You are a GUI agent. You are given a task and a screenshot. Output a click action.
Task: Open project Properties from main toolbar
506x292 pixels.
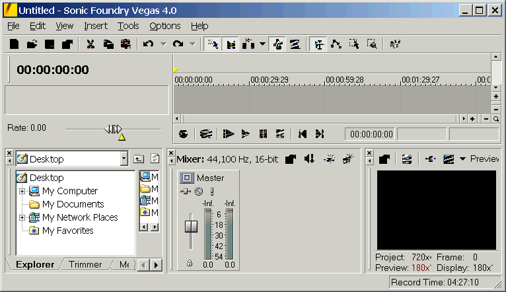point(67,44)
